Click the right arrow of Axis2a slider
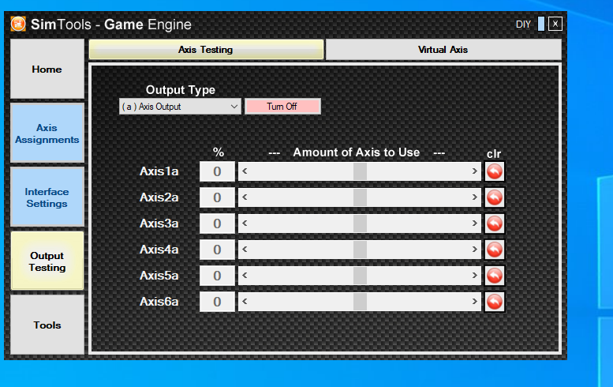 [475, 197]
